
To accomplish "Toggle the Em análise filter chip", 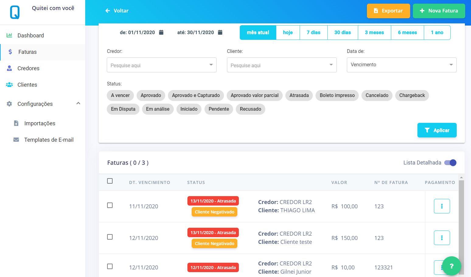I will [x=158, y=109].
